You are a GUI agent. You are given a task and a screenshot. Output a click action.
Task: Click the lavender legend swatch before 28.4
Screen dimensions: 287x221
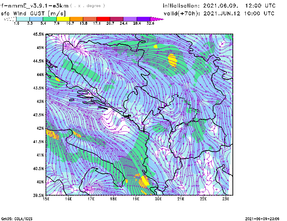(x=130, y=19)
